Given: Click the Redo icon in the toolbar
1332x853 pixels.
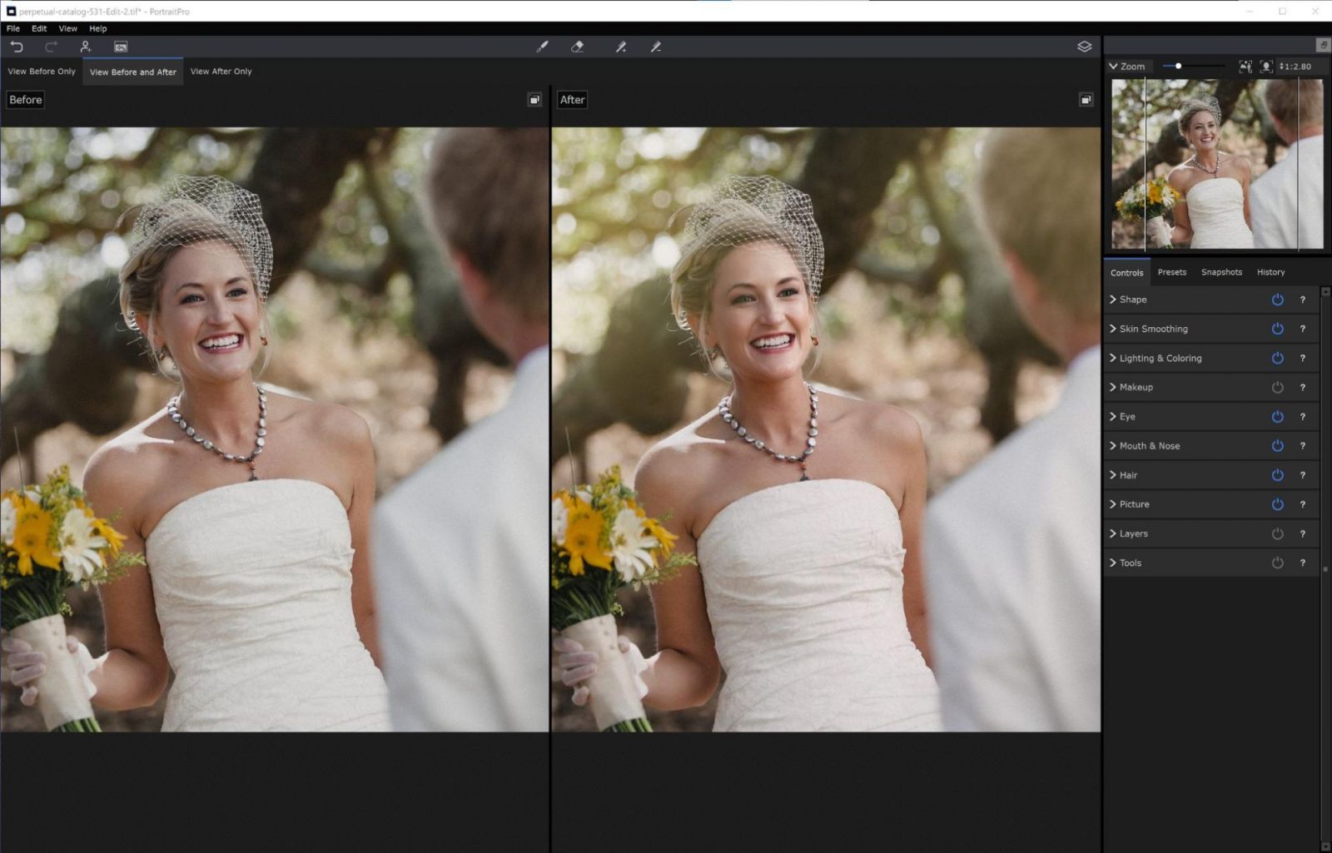Looking at the screenshot, I should [52, 47].
